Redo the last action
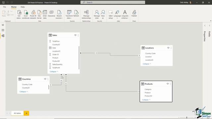Screen dimensions: 212x119 pos(12,2)
